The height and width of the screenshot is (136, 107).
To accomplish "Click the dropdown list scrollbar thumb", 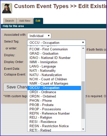I will (83, 100).
